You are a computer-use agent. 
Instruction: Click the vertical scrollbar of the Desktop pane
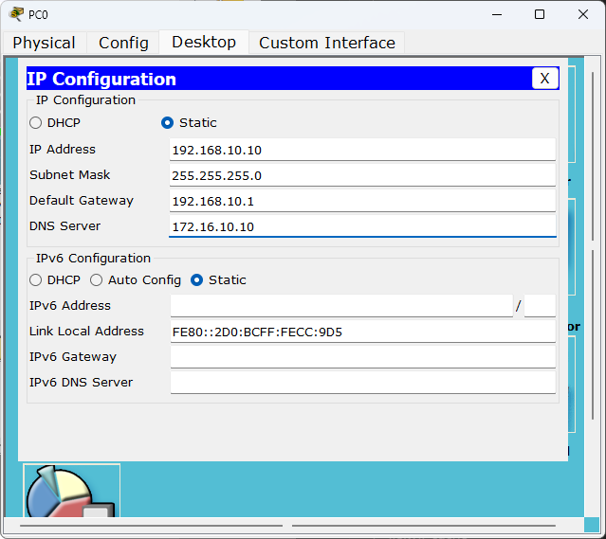(593, 247)
